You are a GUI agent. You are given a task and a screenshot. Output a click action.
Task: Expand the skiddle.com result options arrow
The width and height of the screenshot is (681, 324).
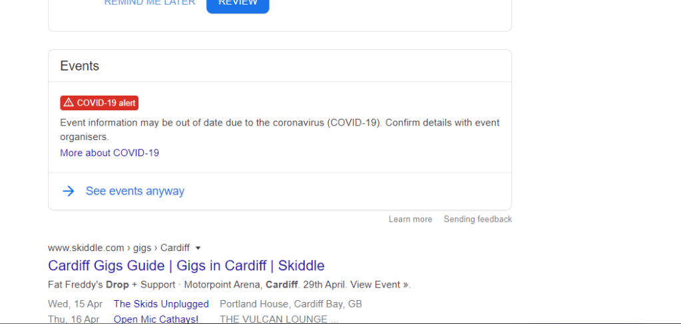click(x=198, y=248)
